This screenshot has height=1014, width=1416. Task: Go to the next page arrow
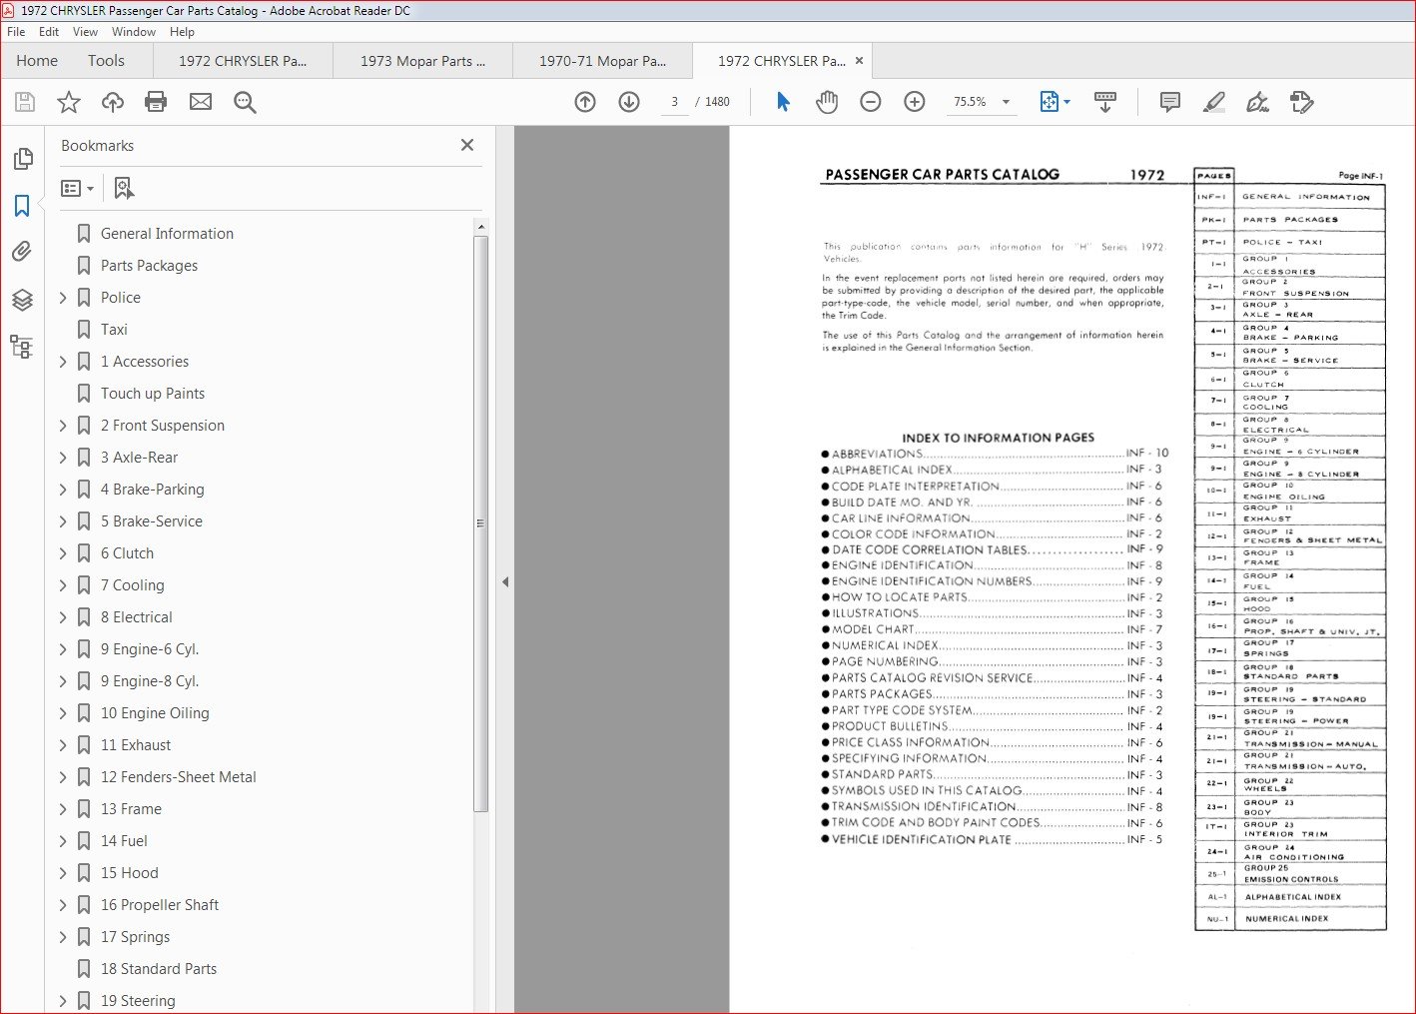pos(629,102)
